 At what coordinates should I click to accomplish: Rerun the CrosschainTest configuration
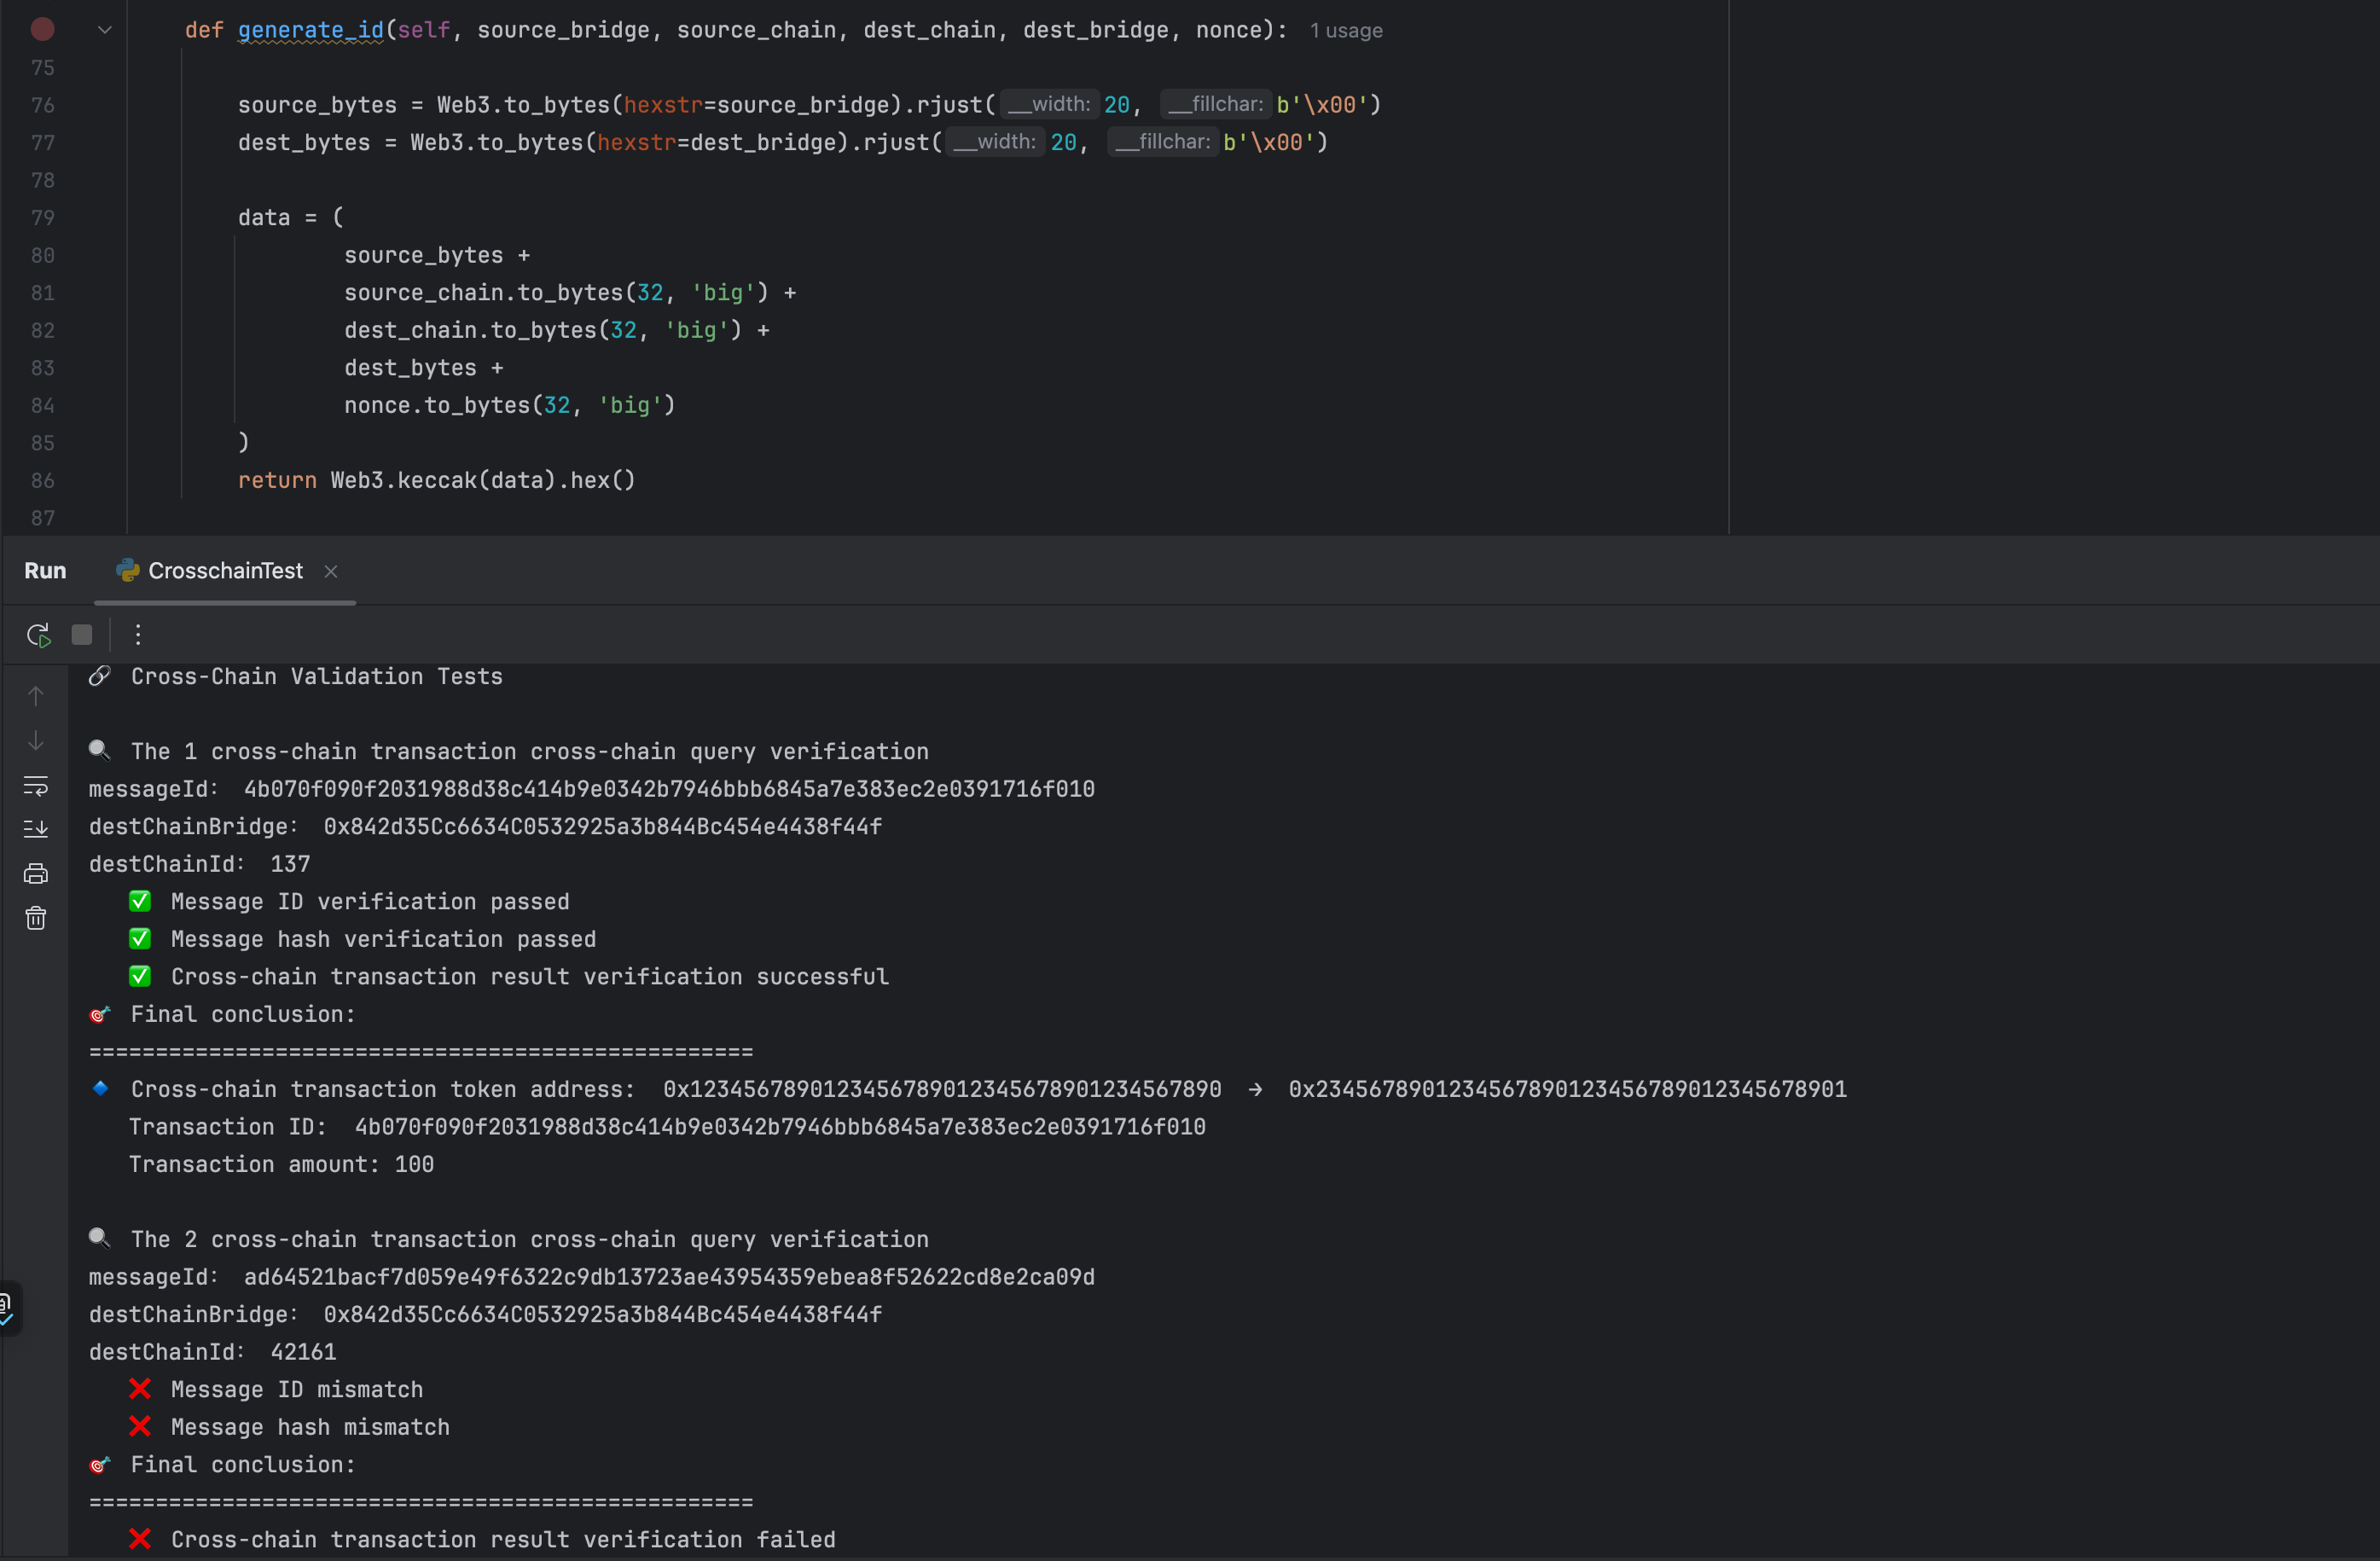(x=38, y=635)
